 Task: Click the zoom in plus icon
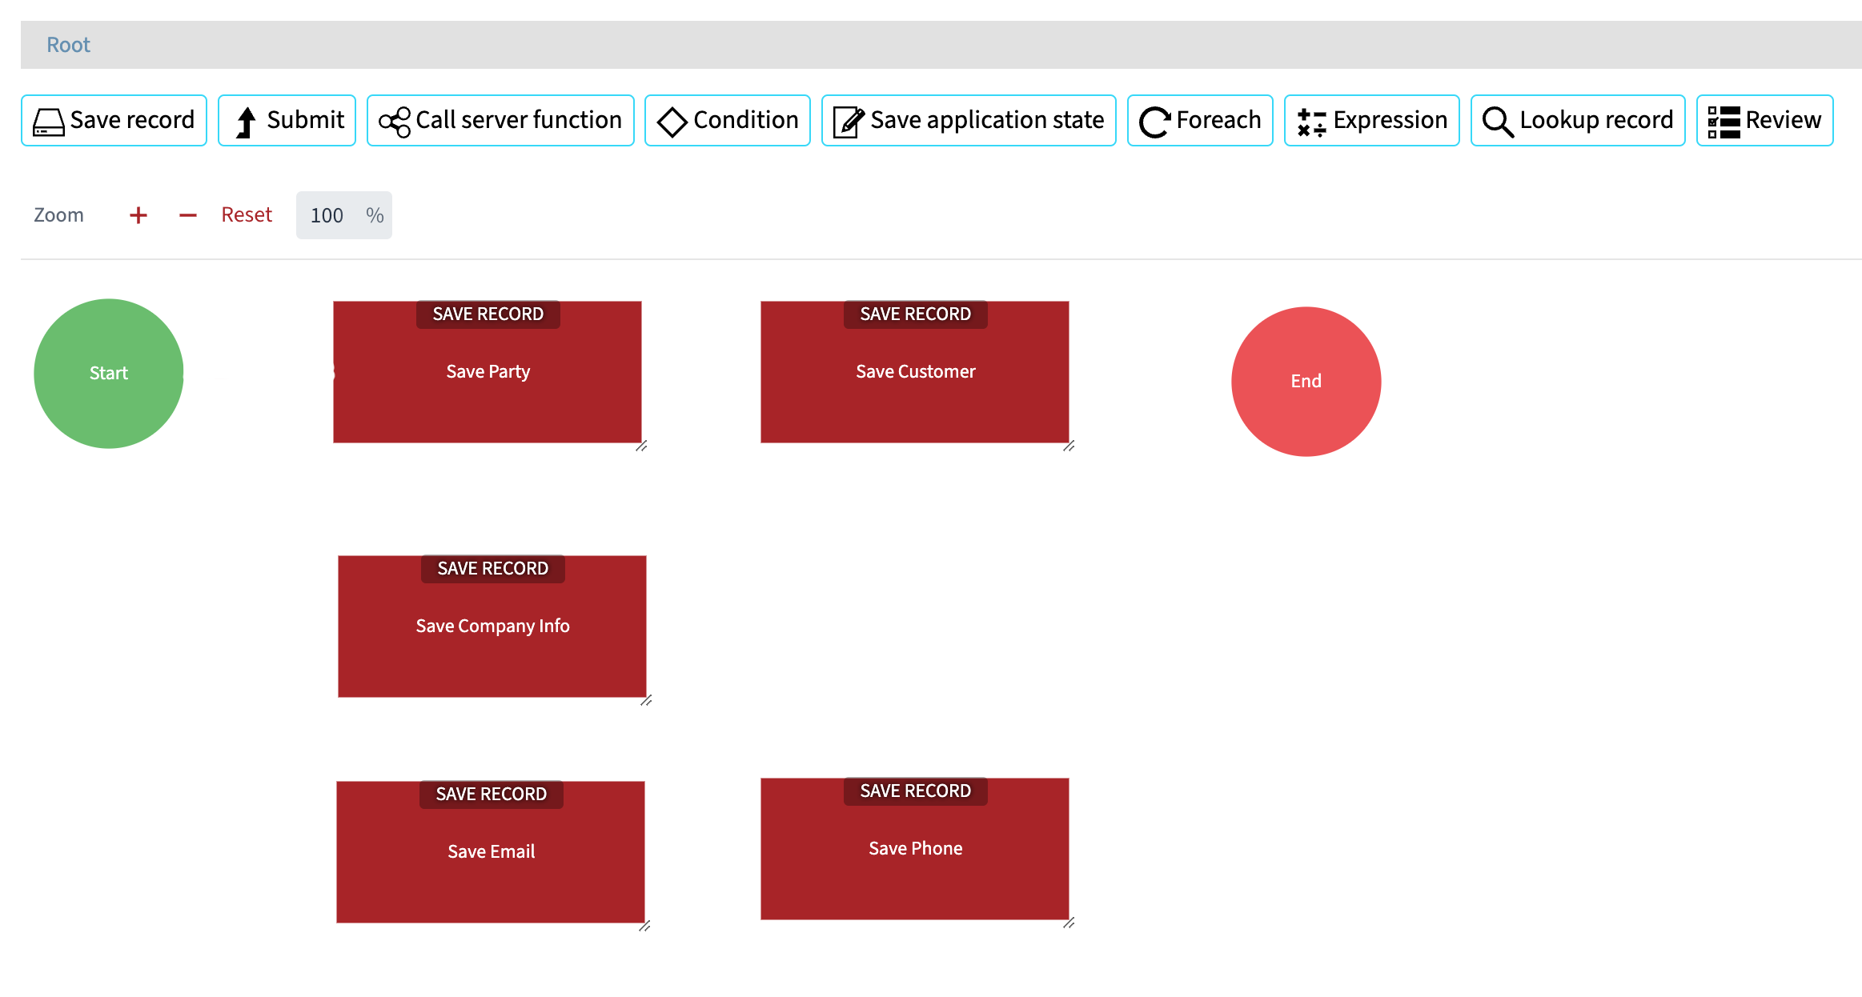click(138, 214)
